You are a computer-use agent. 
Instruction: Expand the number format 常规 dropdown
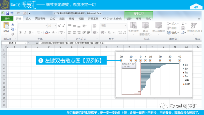125,26
